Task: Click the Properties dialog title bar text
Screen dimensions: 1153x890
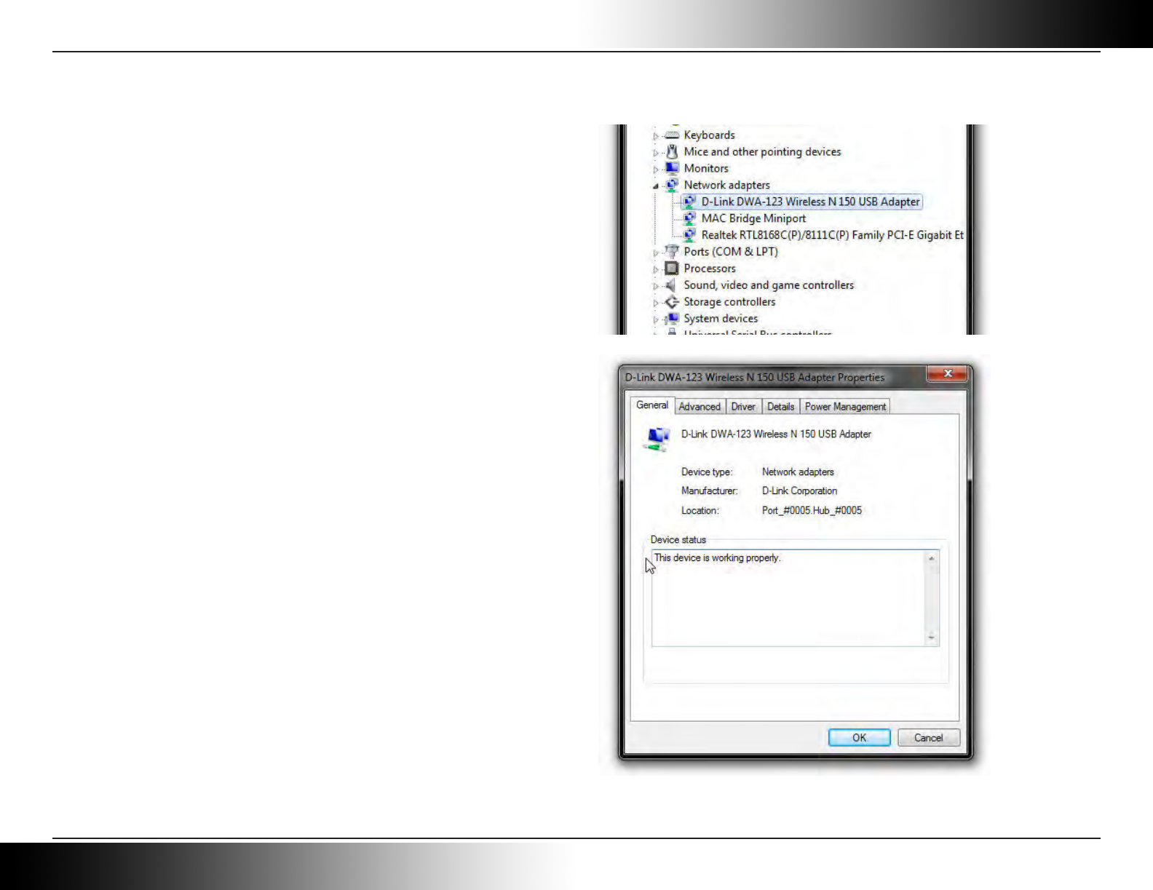Action: coord(755,378)
